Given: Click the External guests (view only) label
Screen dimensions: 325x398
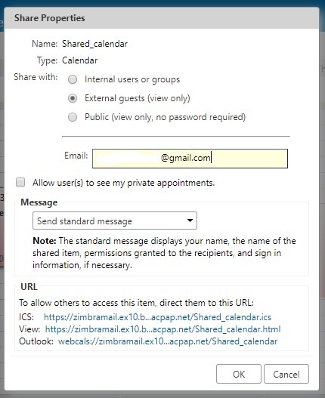Looking at the screenshot, I should pos(138,98).
